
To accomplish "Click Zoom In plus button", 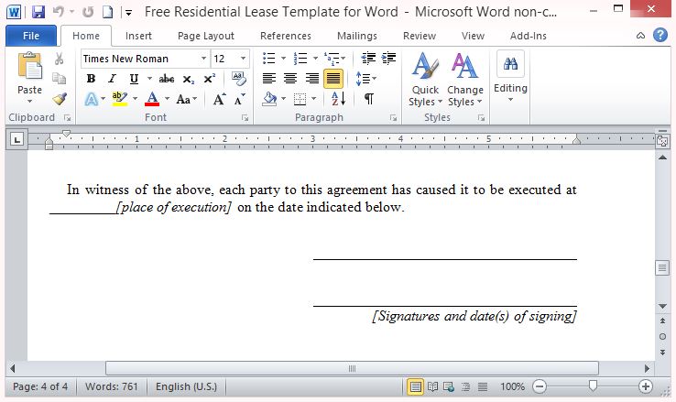I will (646, 386).
